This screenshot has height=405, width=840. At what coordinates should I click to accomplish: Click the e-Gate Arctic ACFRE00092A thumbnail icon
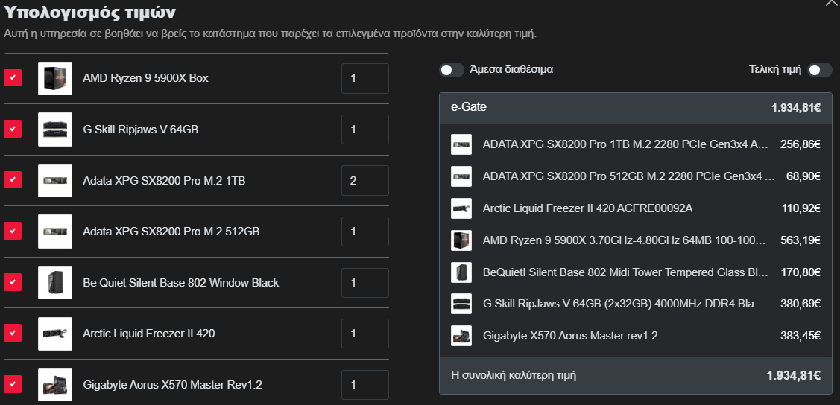coord(461,208)
